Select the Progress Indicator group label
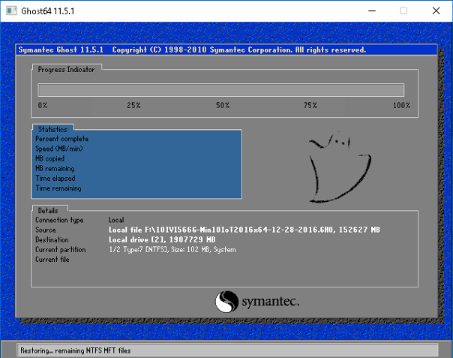 click(66, 70)
